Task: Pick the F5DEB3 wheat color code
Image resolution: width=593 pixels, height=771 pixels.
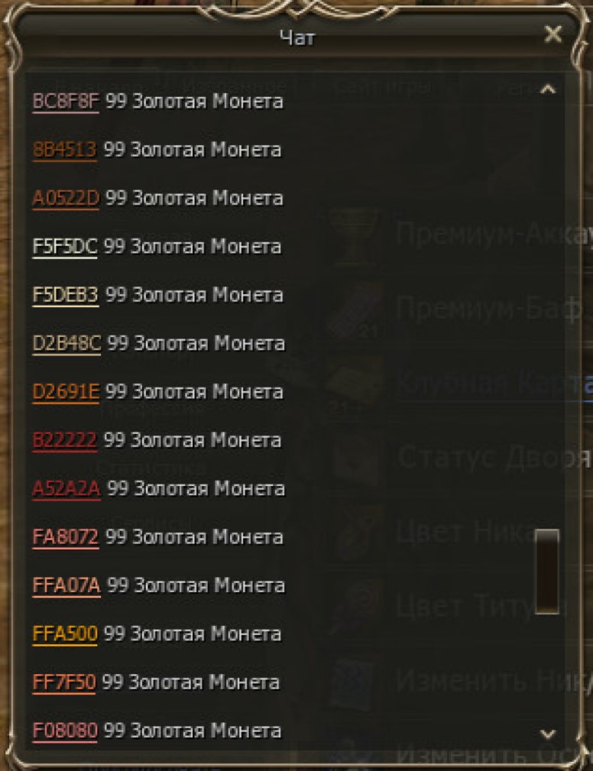Action: [66, 294]
